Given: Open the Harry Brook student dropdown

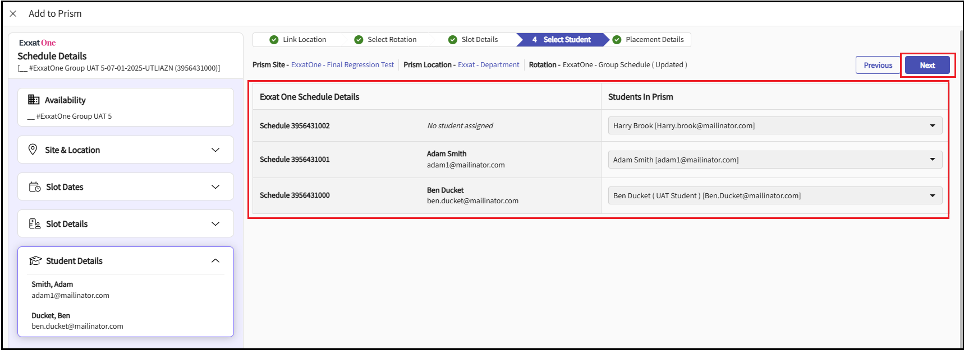Looking at the screenshot, I should point(932,125).
